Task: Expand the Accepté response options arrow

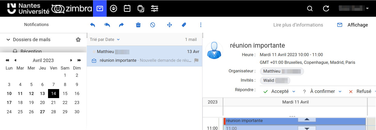Action: click(x=294, y=92)
